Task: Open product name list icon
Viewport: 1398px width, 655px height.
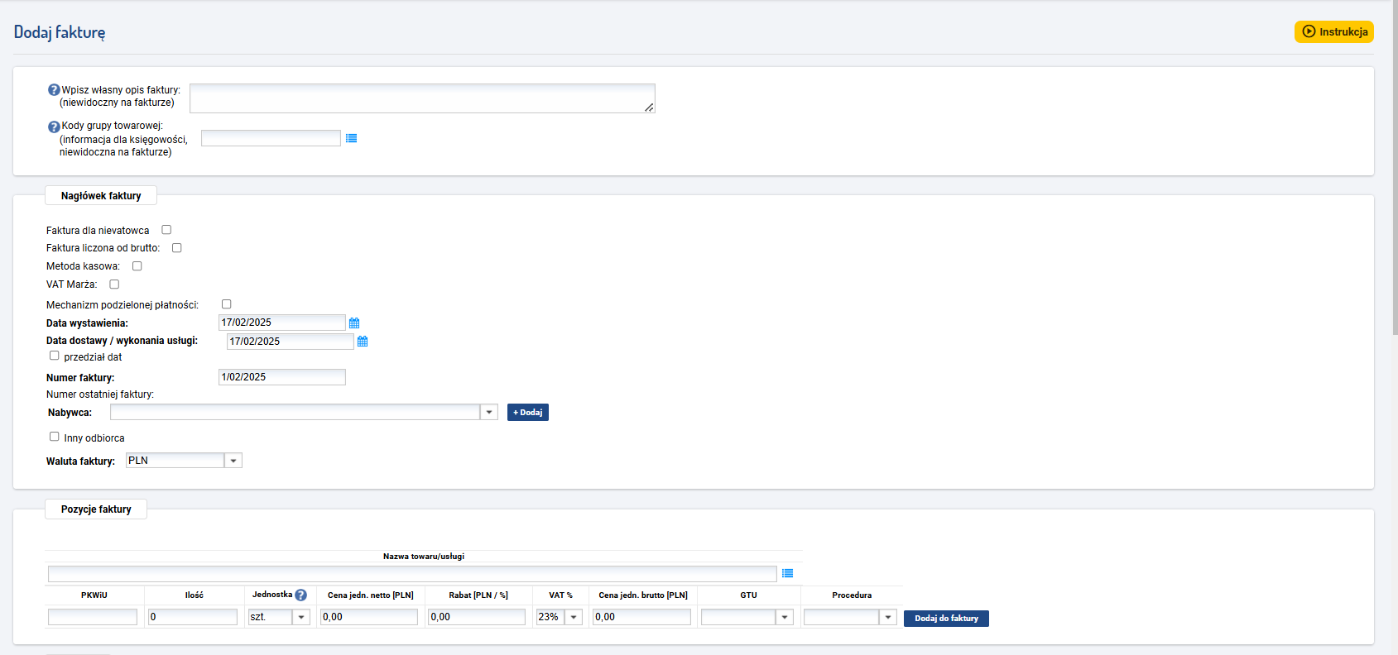Action: tap(787, 573)
